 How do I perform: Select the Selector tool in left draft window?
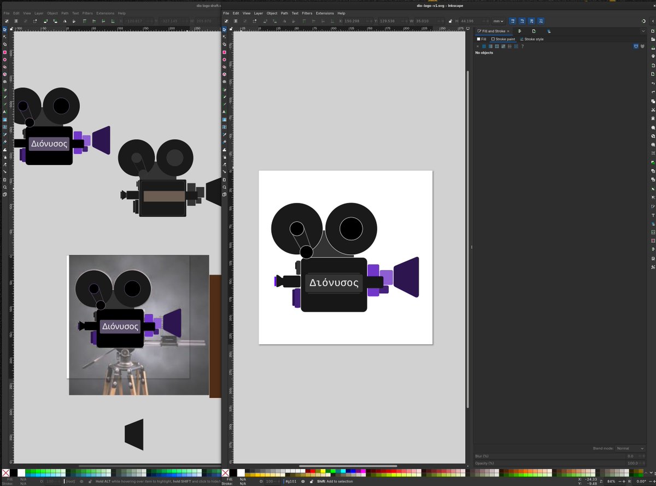pyautogui.click(x=4, y=29)
